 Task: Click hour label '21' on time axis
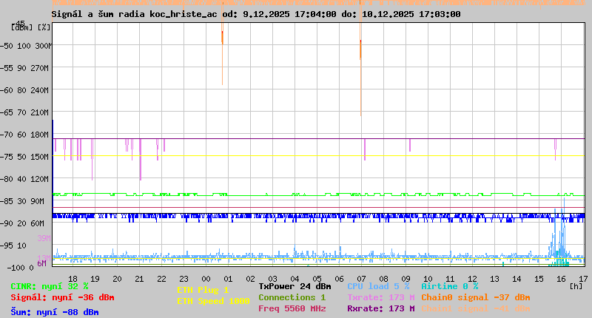point(139,279)
